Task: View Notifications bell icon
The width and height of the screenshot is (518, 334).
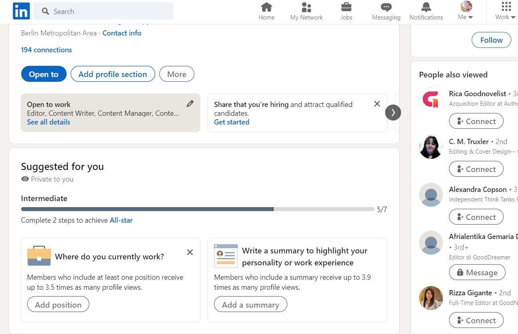Action: point(426,7)
